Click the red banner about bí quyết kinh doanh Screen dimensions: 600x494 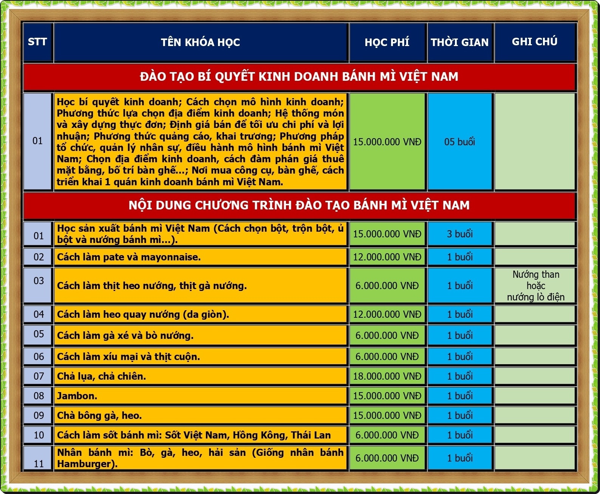click(298, 77)
